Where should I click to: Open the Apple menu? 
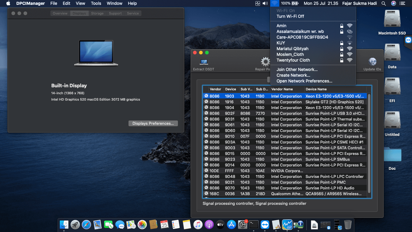pos(8,3)
